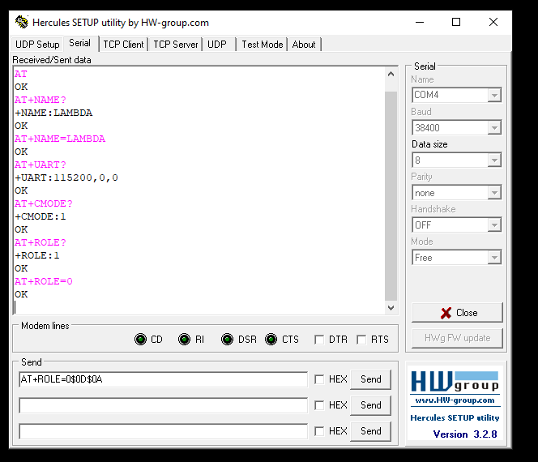Click the received data scrollbar thumb

point(391,196)
